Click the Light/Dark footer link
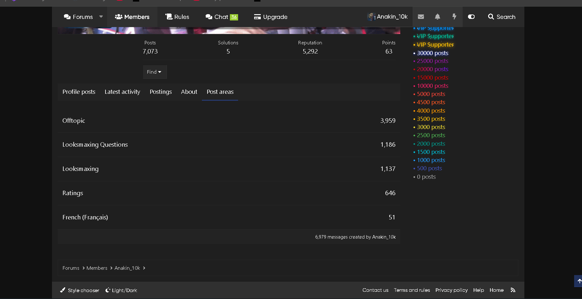This screenshot has height=299, width=582. coord(121,290)
